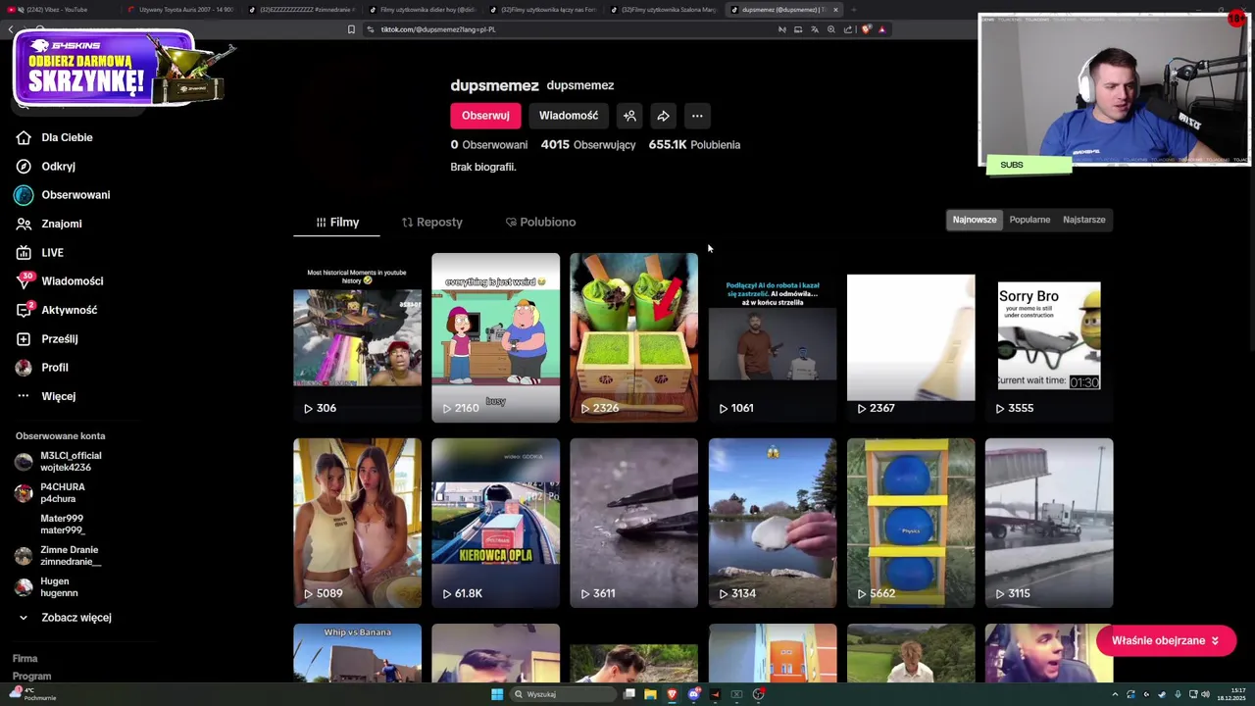Open video with 2367 views
The image size is (1255, 706).
click(911, 338)
